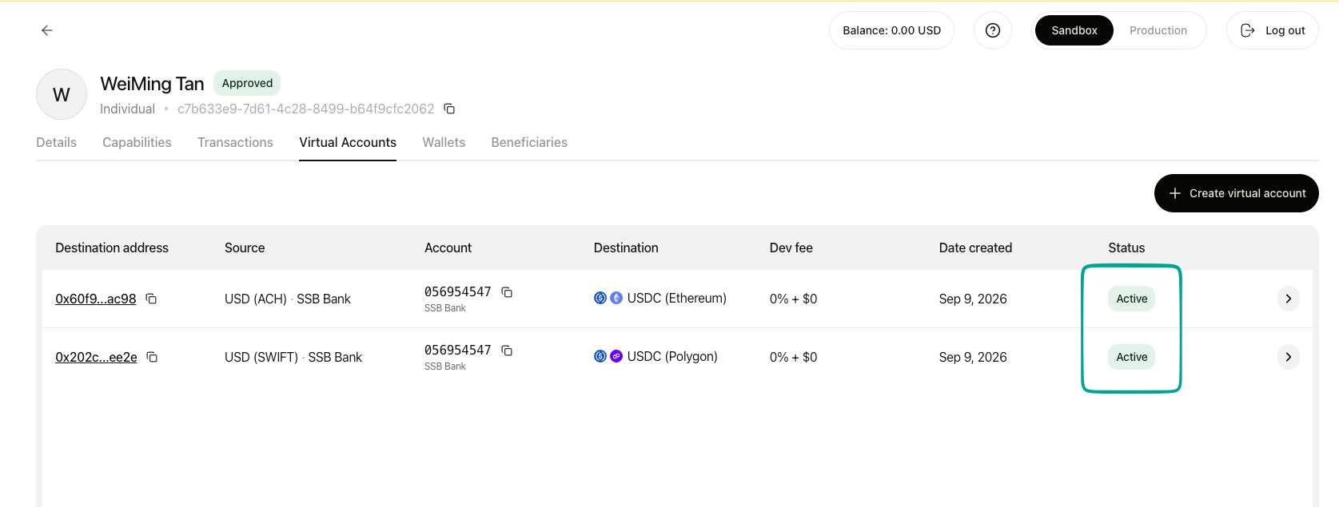Click Sep 9, 2026 date in ACH row
This screenshot has height=507, width=1339.
973,299
